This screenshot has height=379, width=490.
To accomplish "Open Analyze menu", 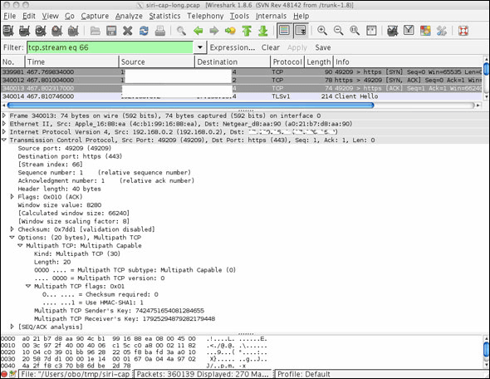I will [129, 16].
